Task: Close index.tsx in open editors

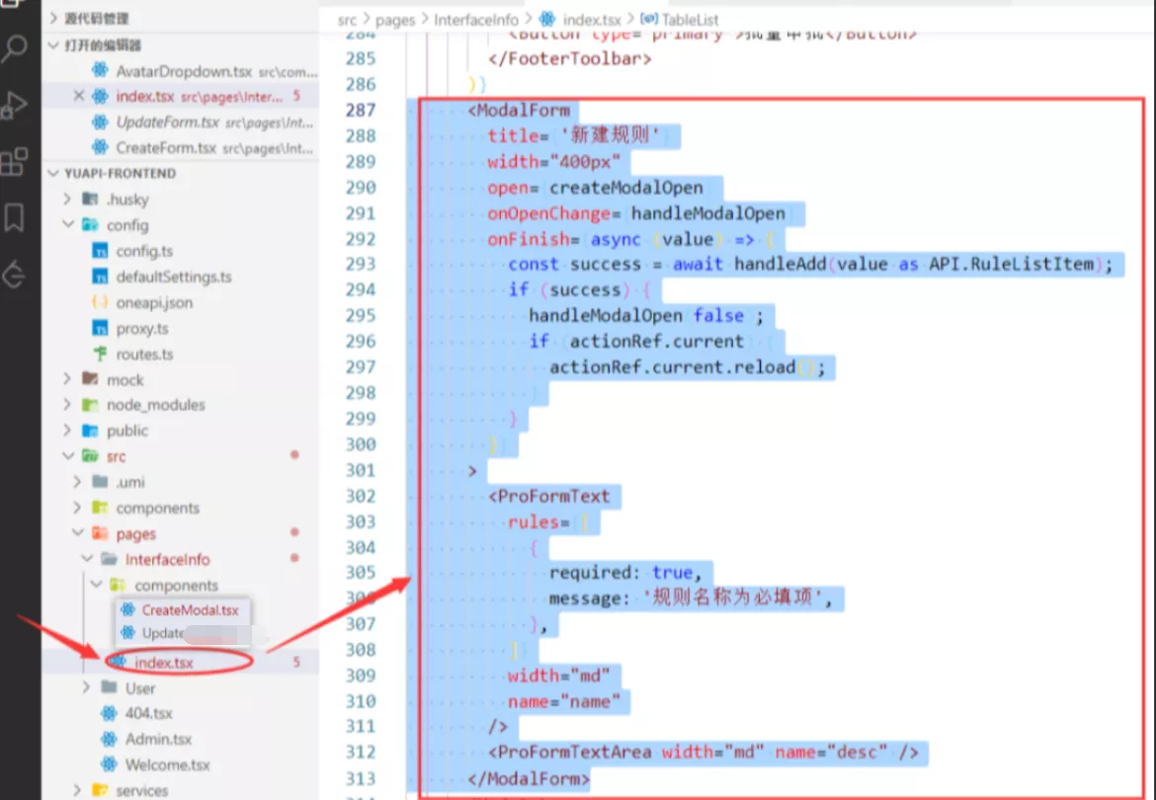Action: coord(79,96)
